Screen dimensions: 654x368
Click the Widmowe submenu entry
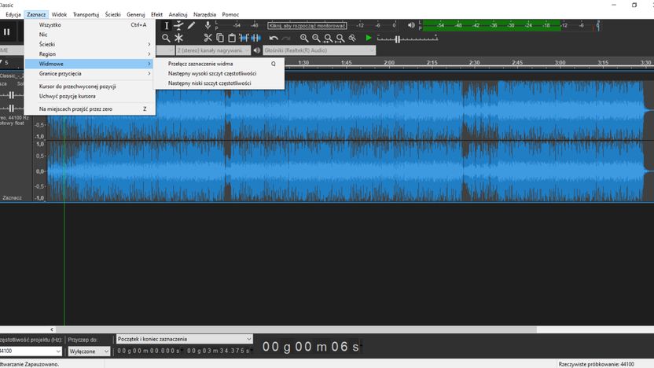coord(90,64)
